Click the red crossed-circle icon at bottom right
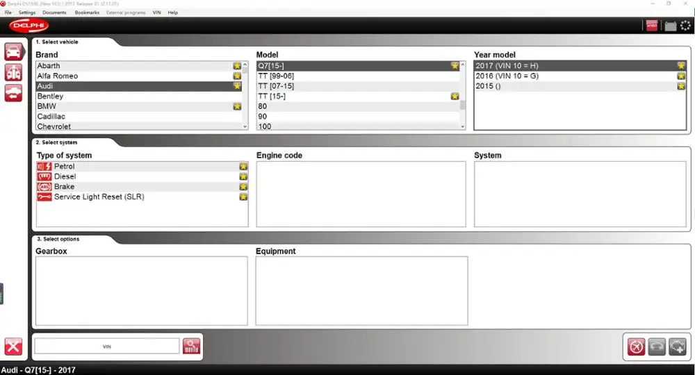695x375 pixels. [636, 347]
